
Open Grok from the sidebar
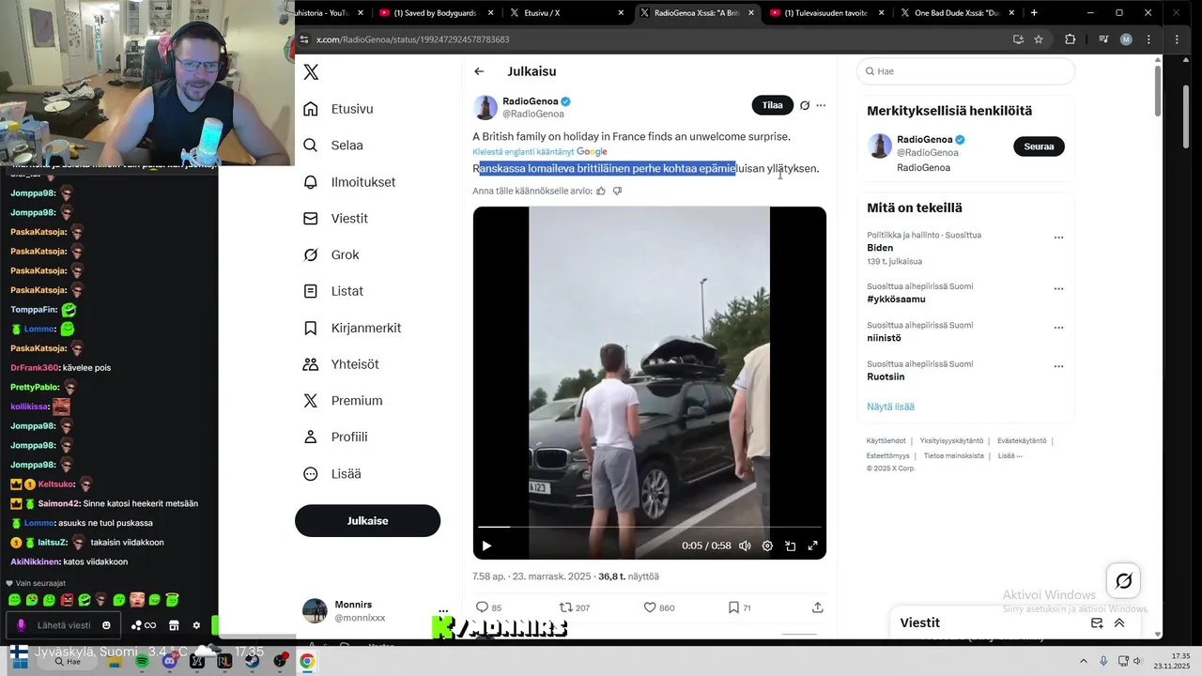tap(331, 254)
